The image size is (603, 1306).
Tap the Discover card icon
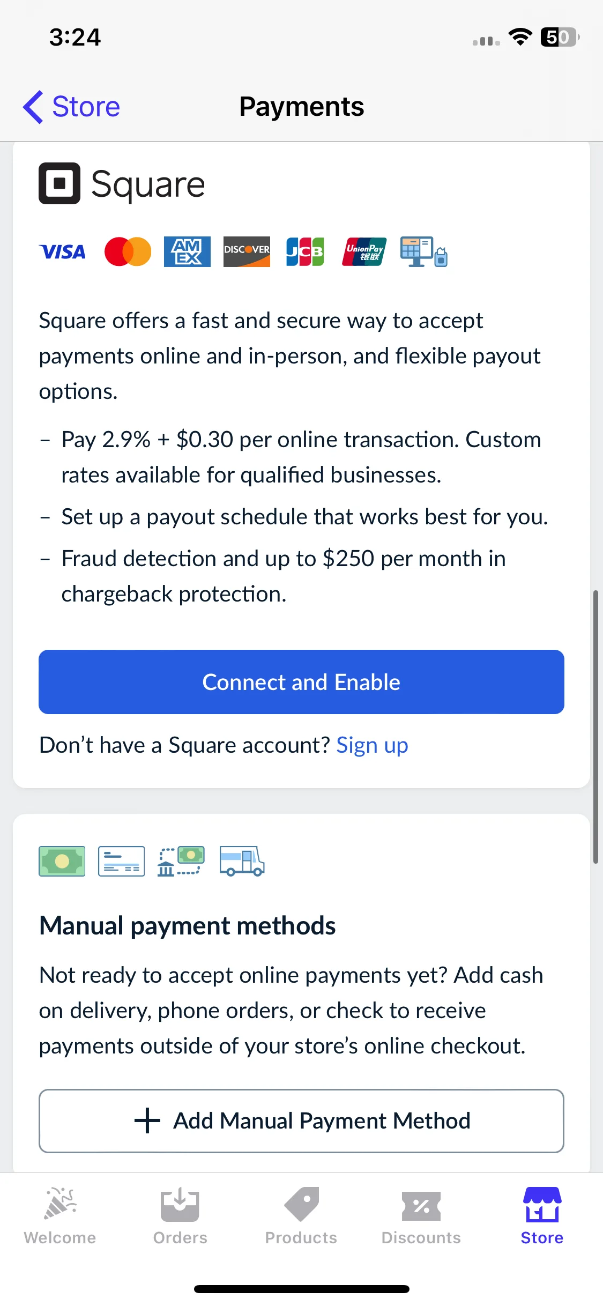tap(247, 251)
